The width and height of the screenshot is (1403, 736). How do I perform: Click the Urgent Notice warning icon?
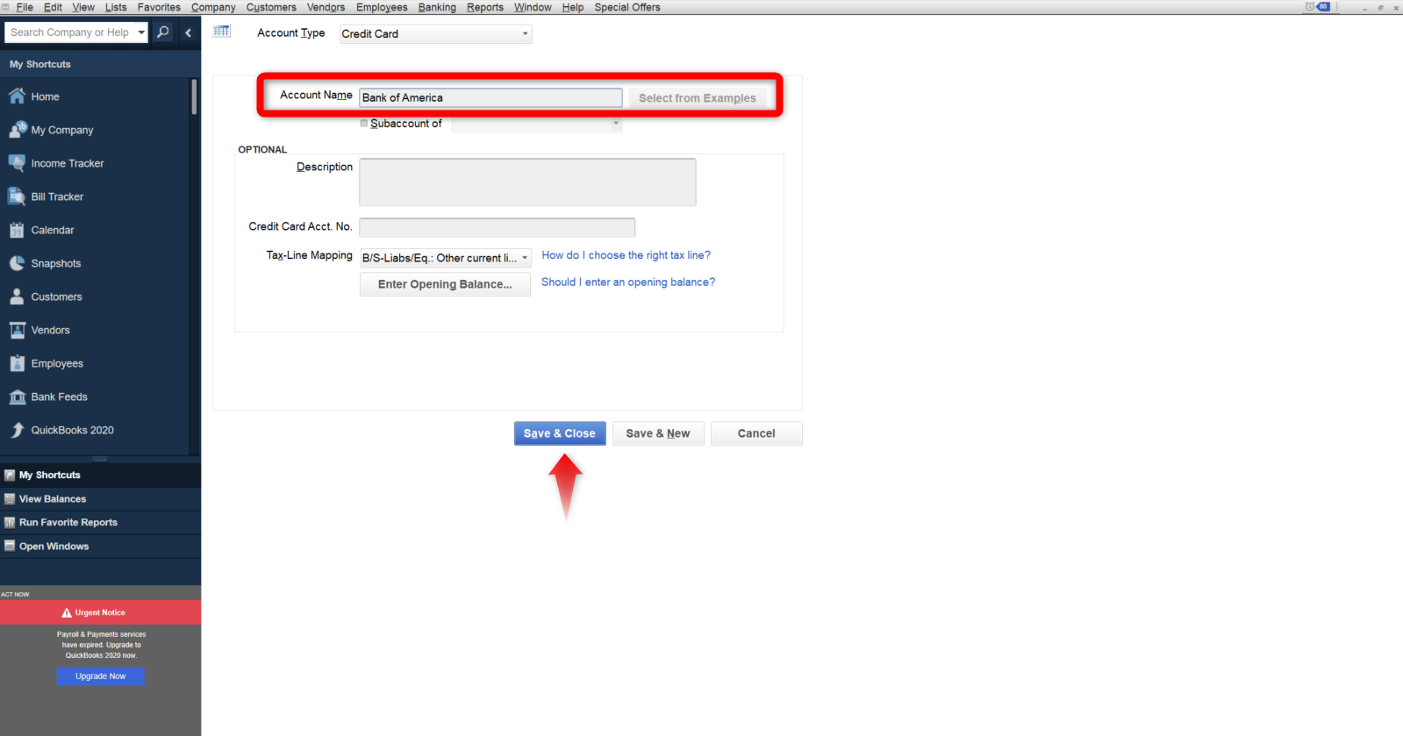(67, 612)
